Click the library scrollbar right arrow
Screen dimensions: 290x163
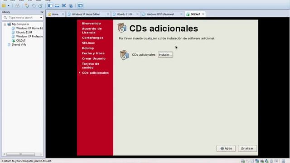pyautogui.click(x=41, y=154)
